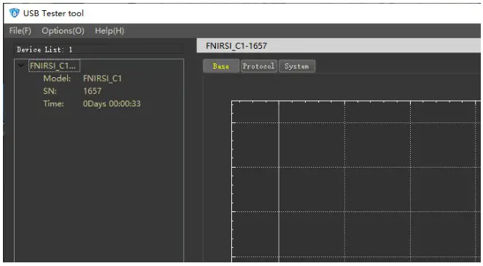
Task: Click the SN: label
Action: [x=50, y=91]
